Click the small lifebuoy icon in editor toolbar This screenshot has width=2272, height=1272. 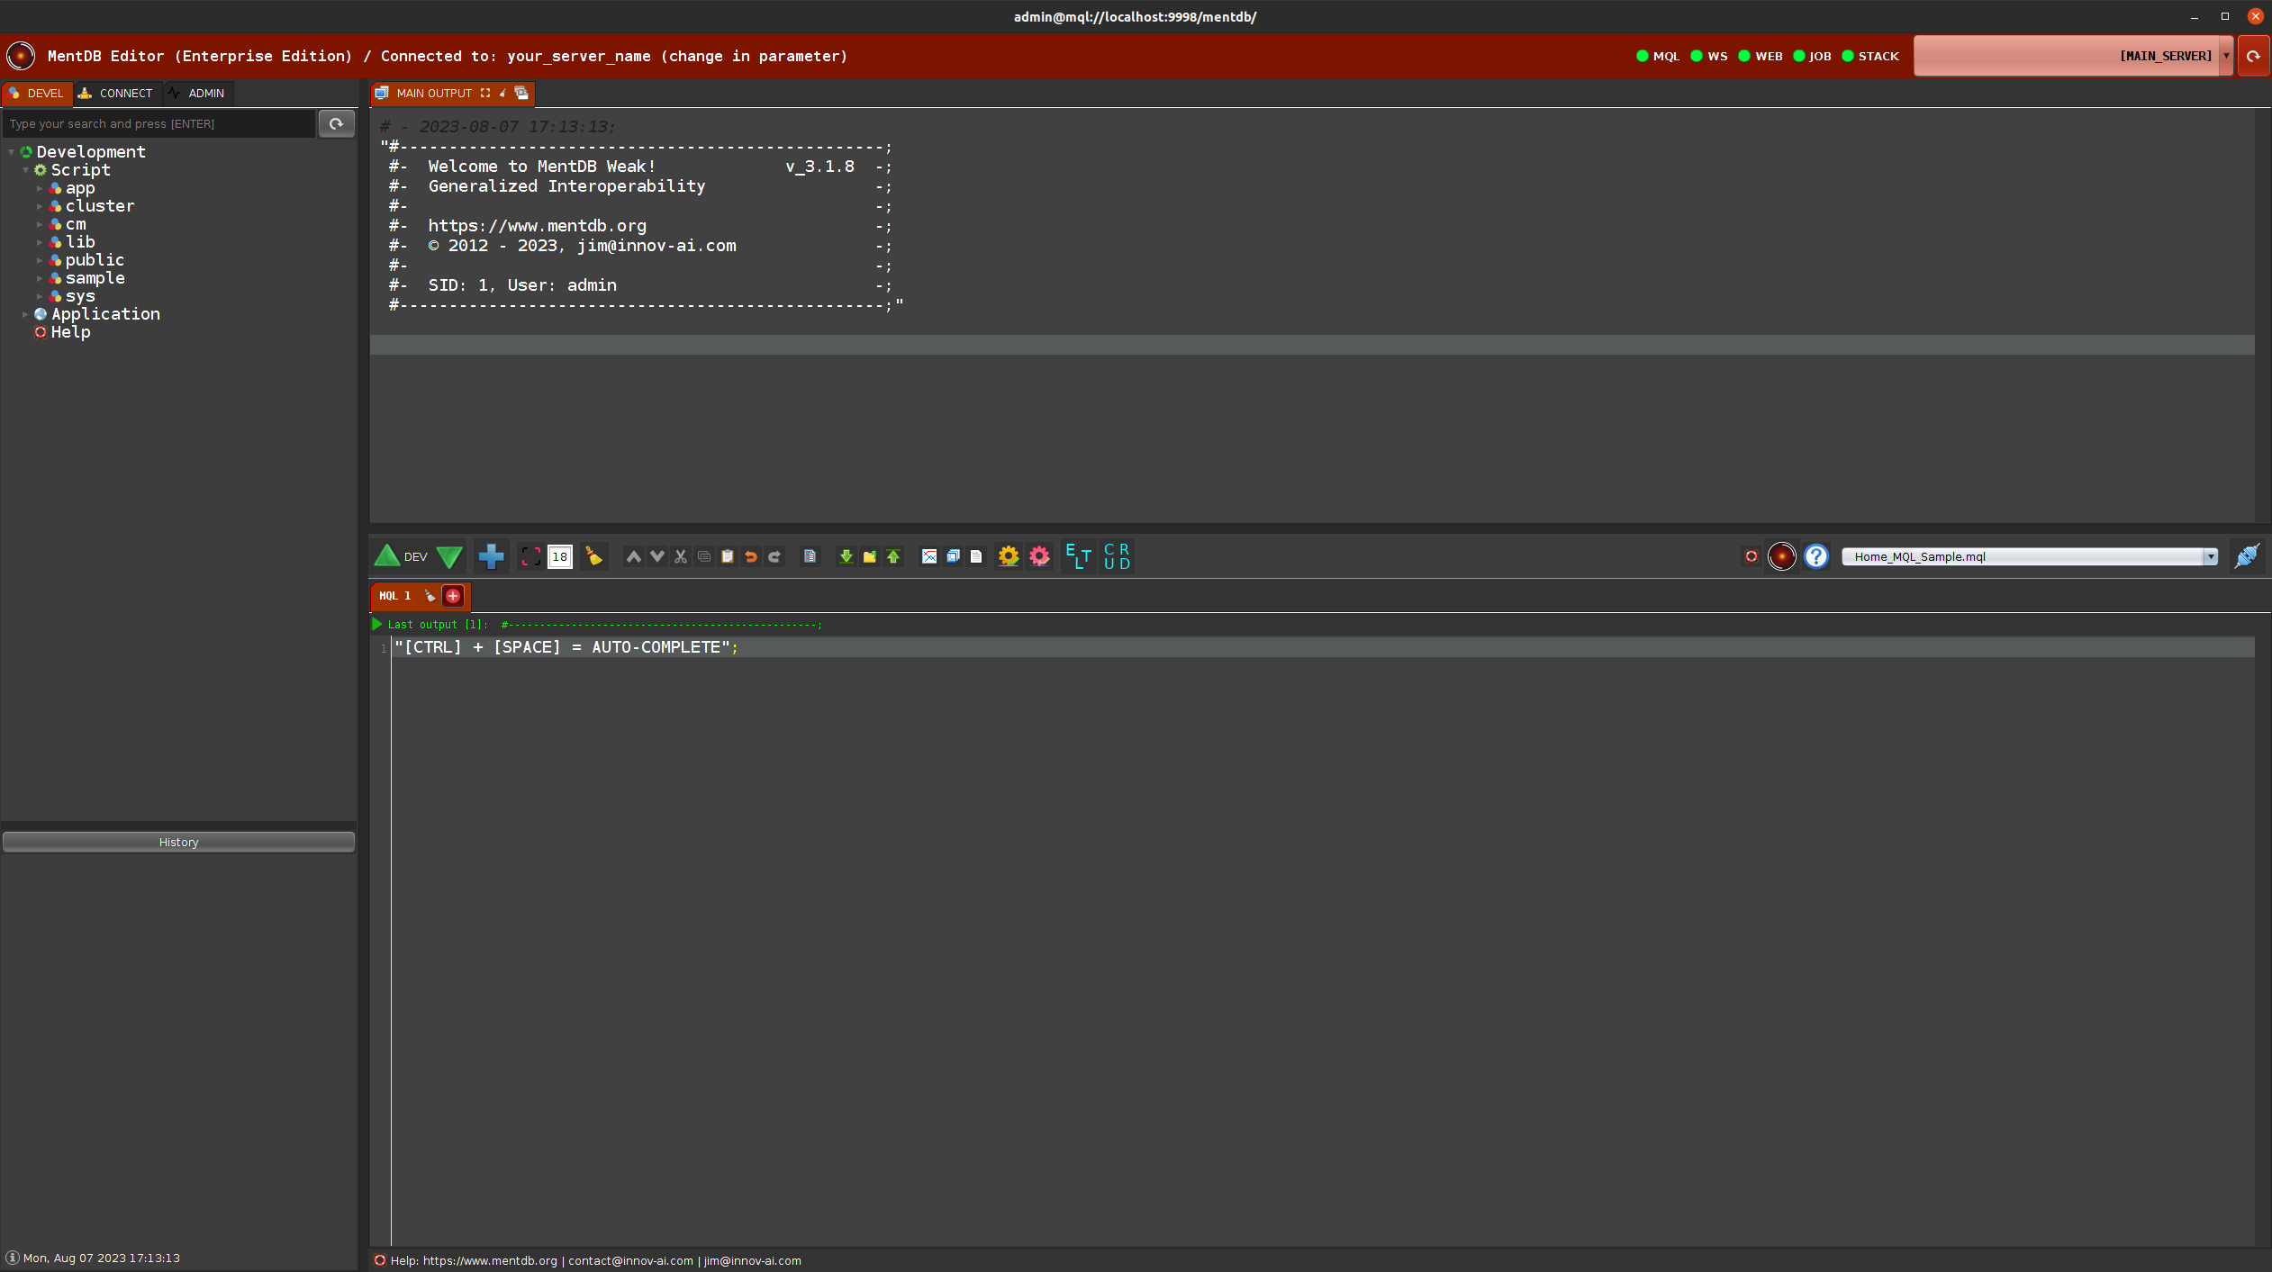[1752, 556]
